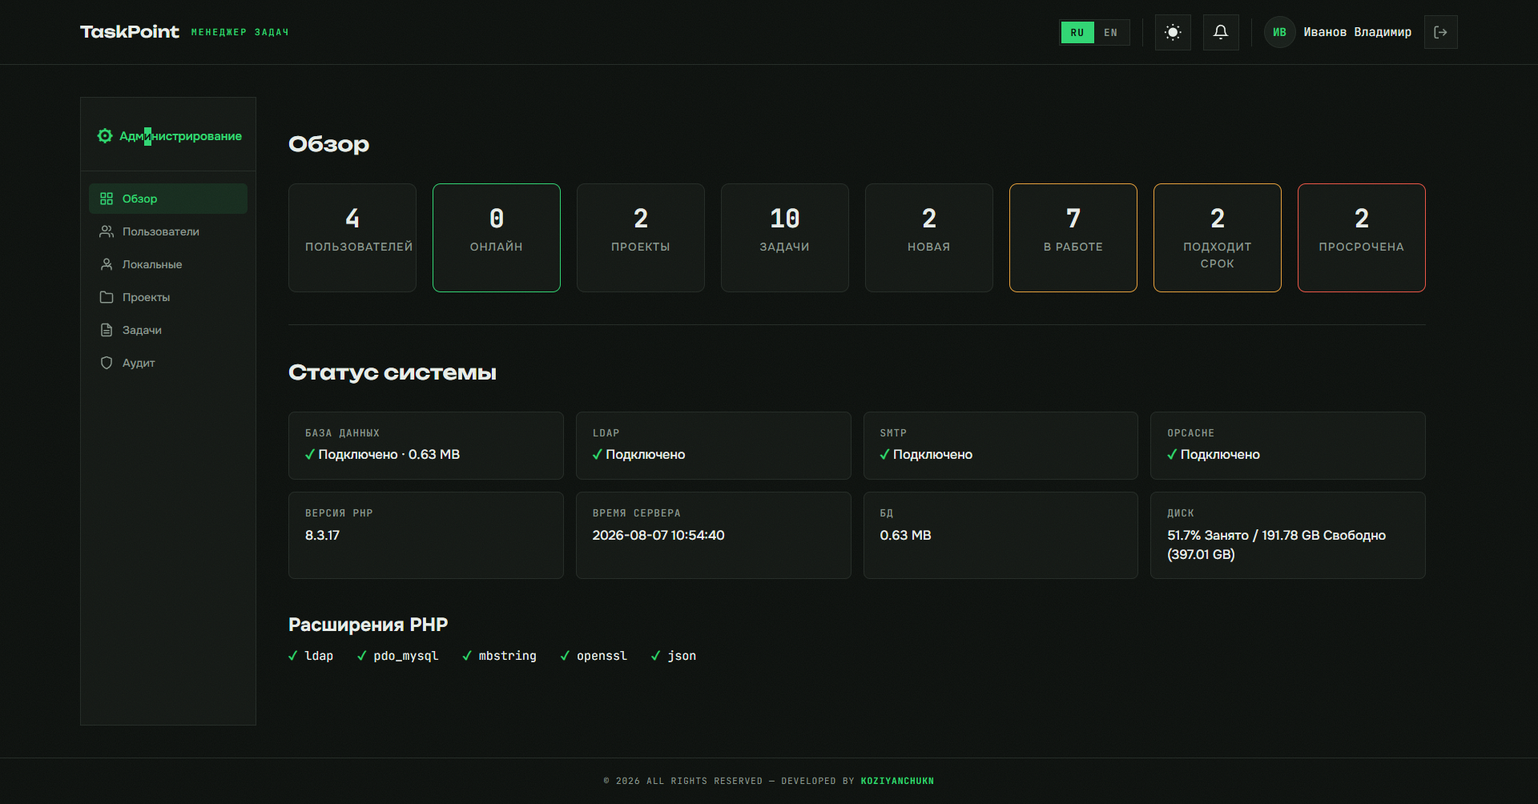Image resolution: width=1538 pixels, height=804 pixels.
Task: Click the pdo_mysql extension checkmark
Action: pyautogui.click(x=362, y=656)
